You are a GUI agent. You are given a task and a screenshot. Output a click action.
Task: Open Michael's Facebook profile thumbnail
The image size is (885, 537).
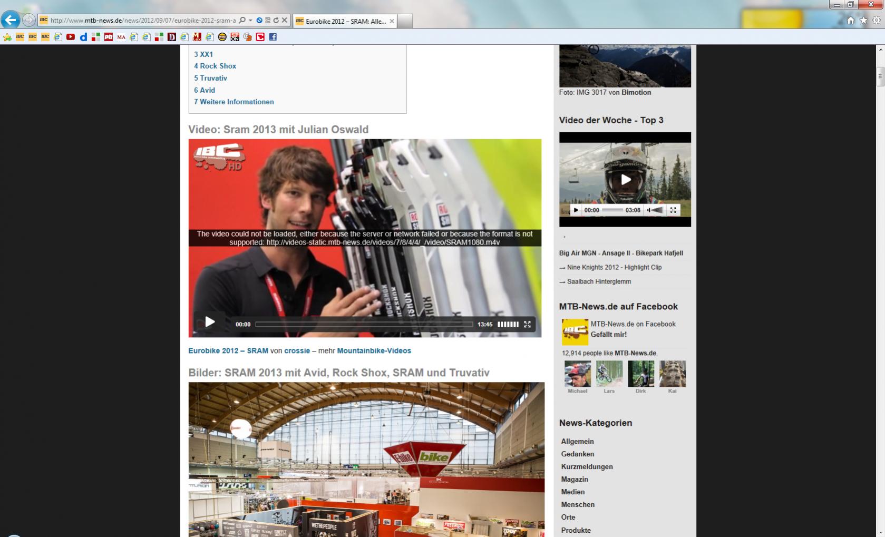pyautogui.click(x=578, y=374)
